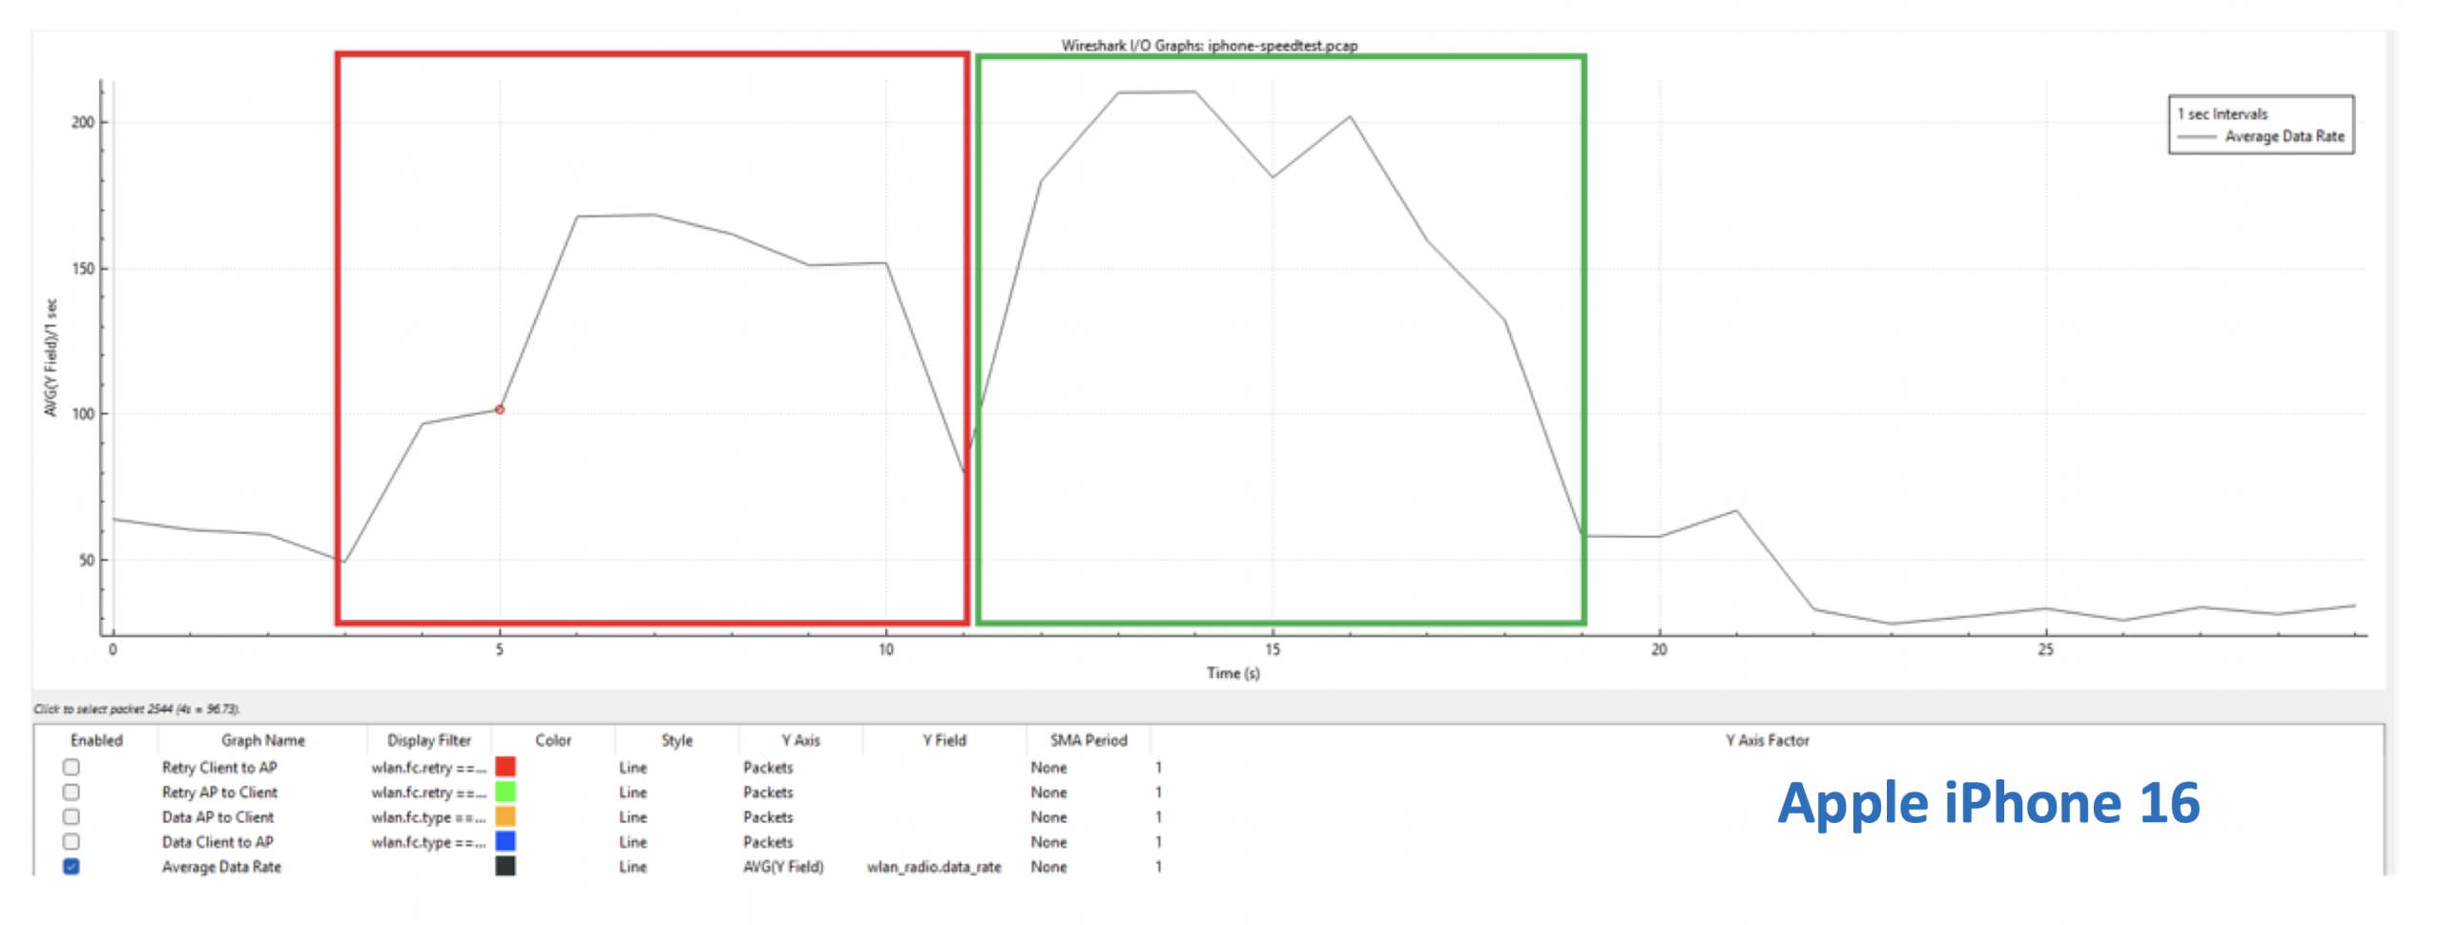Click the red circle marker on the graph line
Viewport: 2442px width, 925px height.
click(499, 409)
